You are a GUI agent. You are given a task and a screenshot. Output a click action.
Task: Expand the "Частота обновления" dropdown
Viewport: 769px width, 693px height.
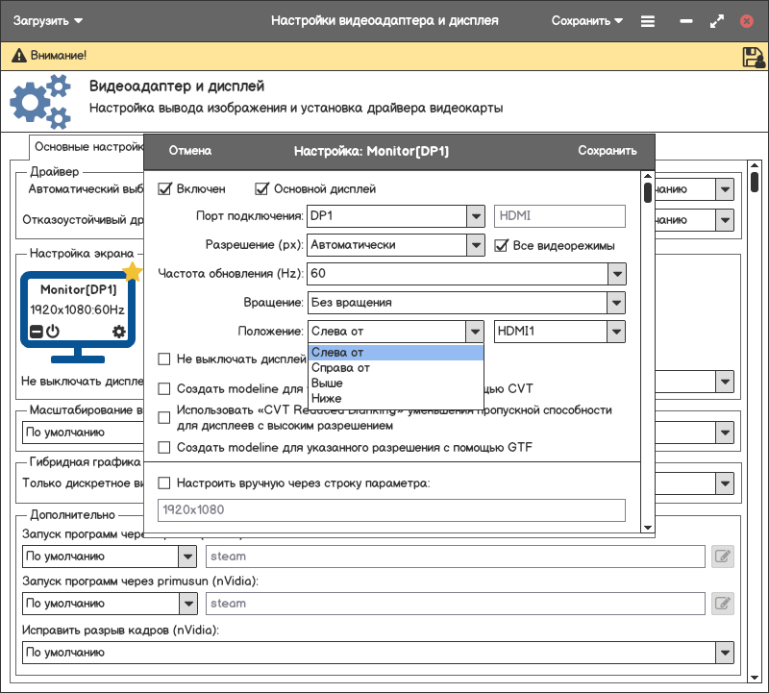(x=617, y=274)
